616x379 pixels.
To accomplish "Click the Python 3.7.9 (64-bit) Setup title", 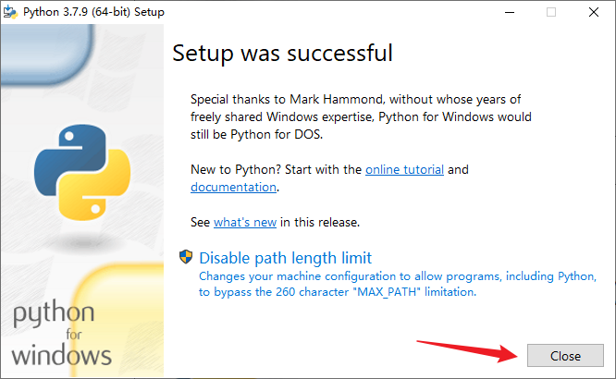I will tap(93, 12).
